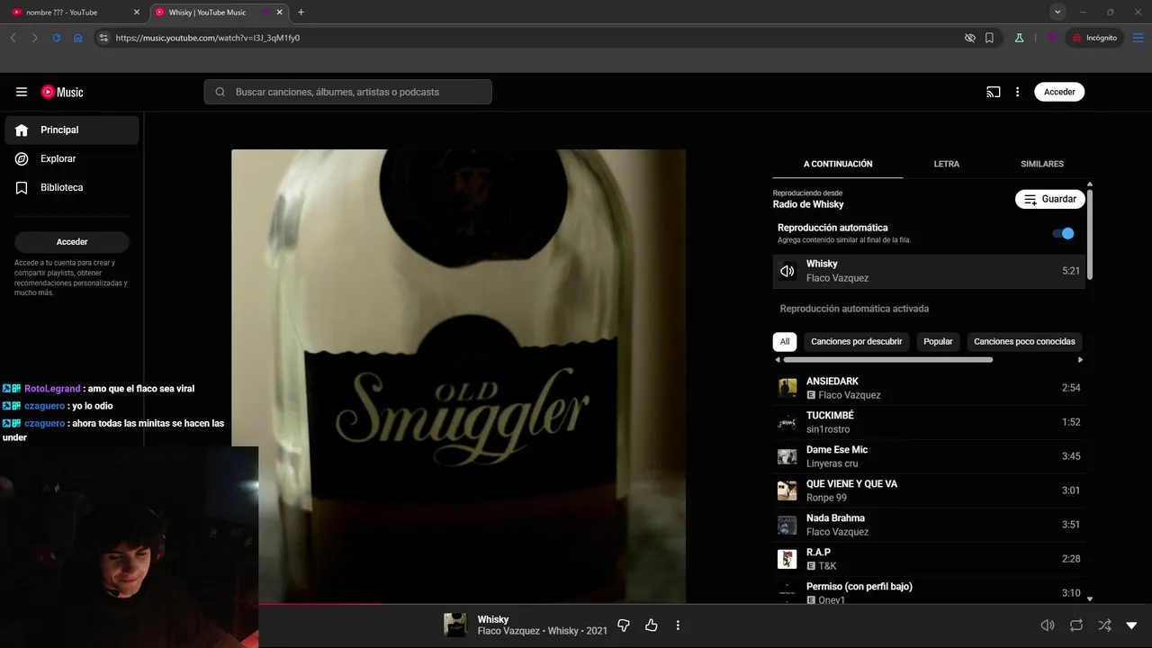Play Dame Ese Mic from queue
Screen dimensions: 1152x648
click(929, 456)
